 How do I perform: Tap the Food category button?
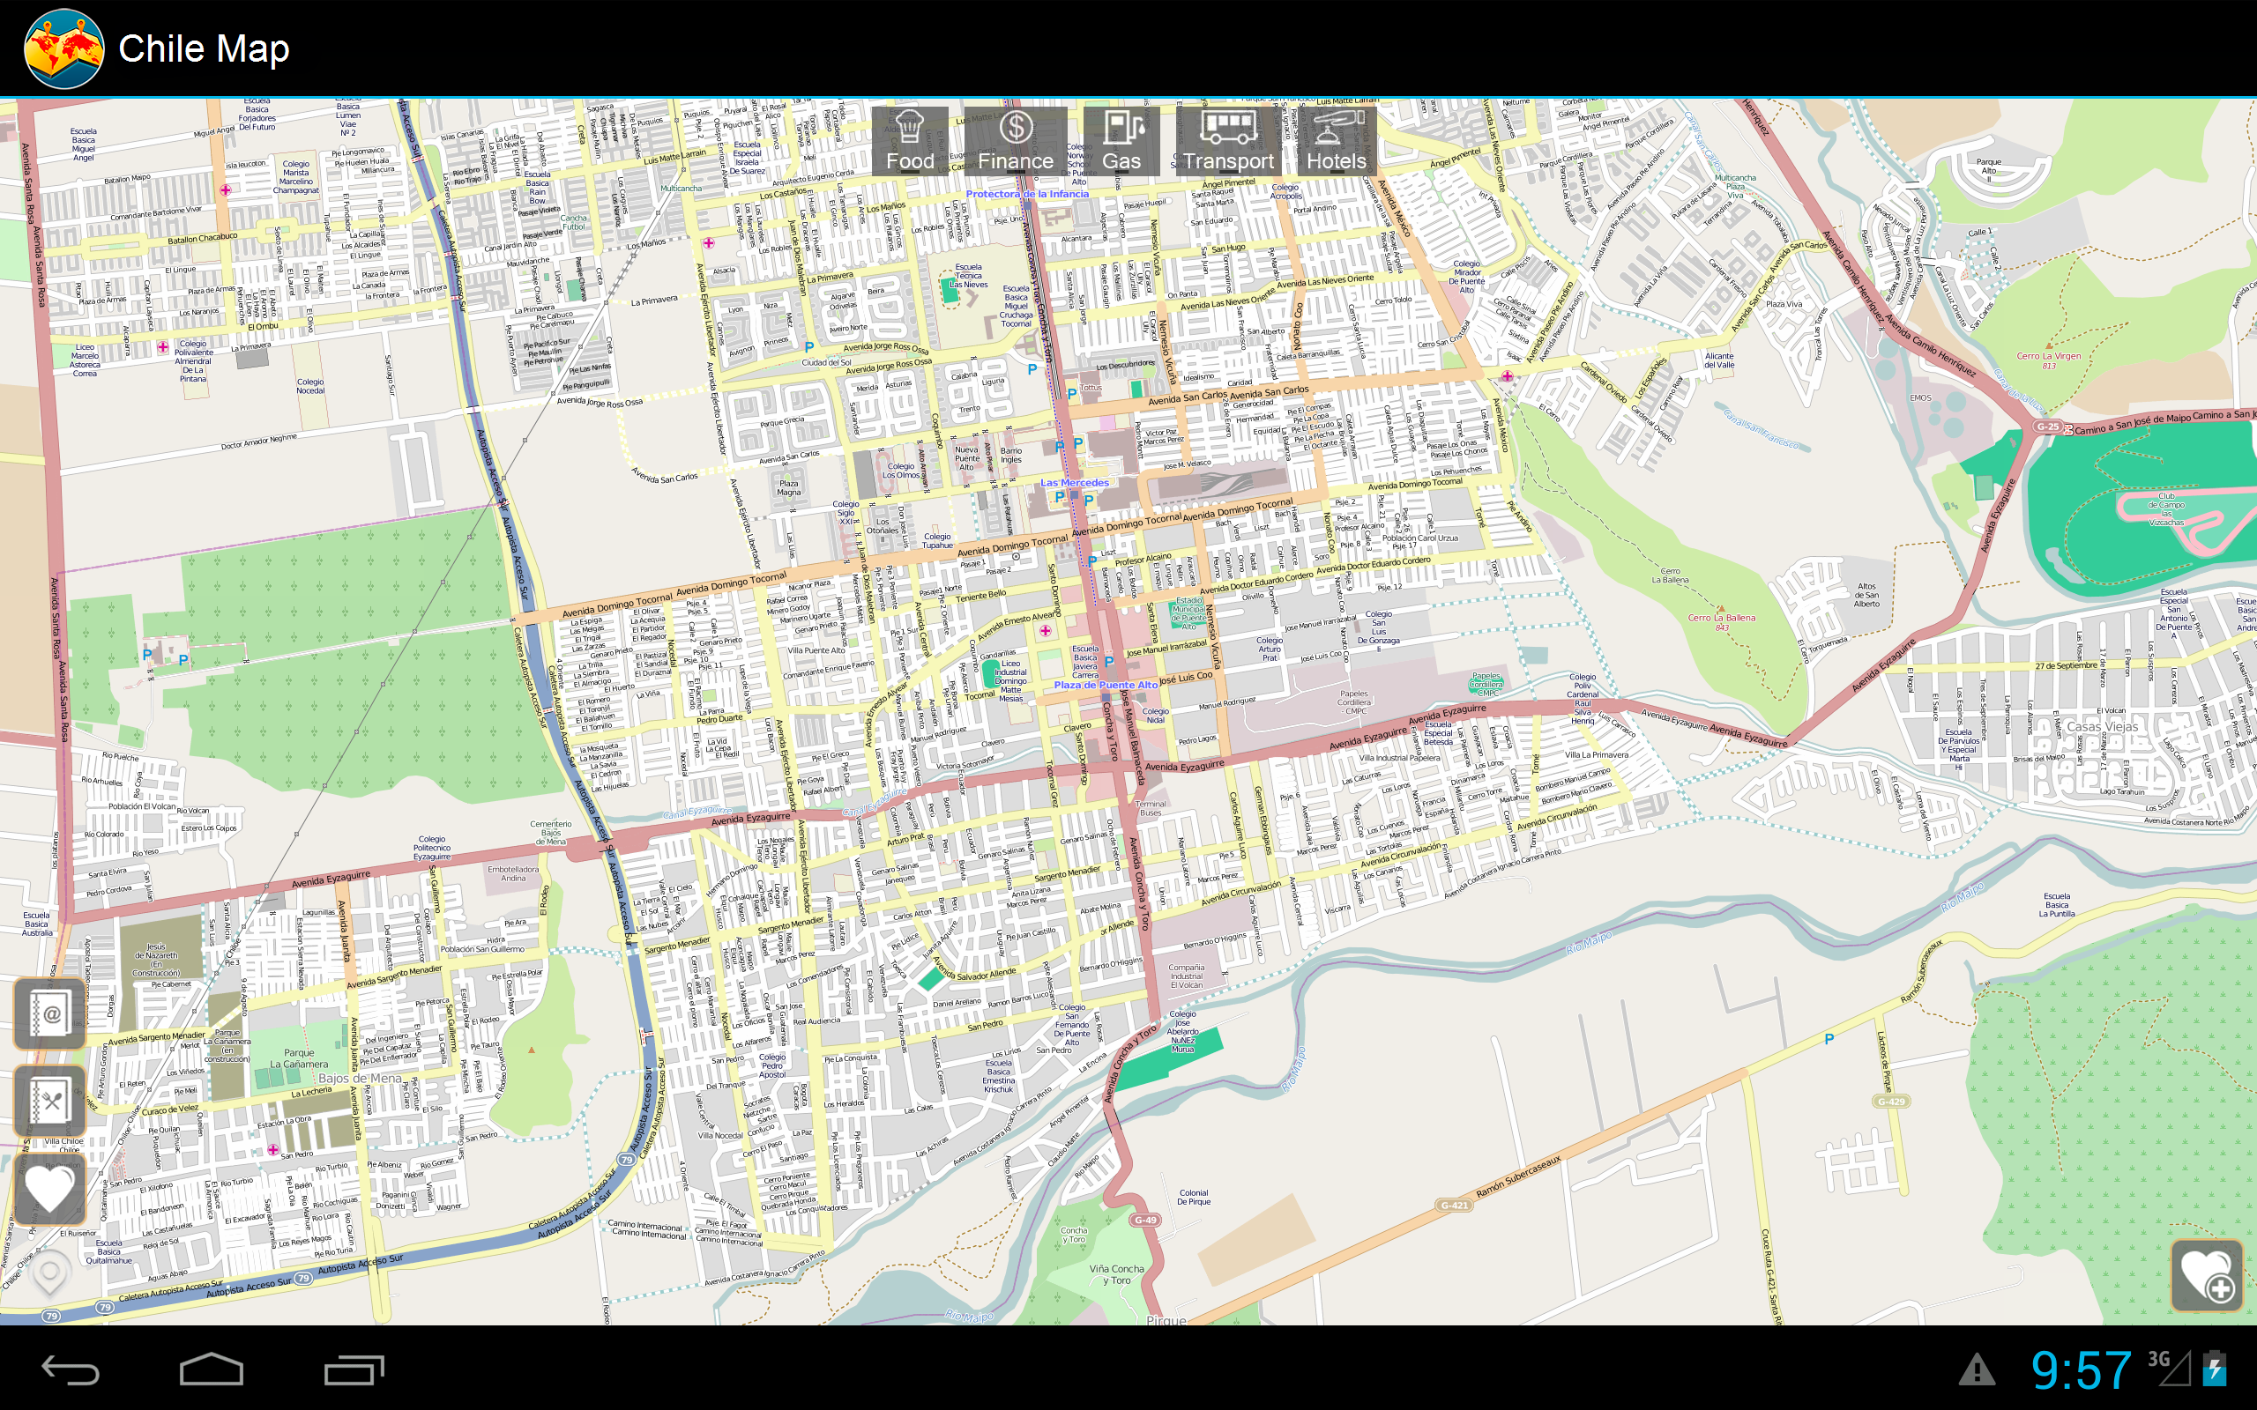(x=909, y=142)
